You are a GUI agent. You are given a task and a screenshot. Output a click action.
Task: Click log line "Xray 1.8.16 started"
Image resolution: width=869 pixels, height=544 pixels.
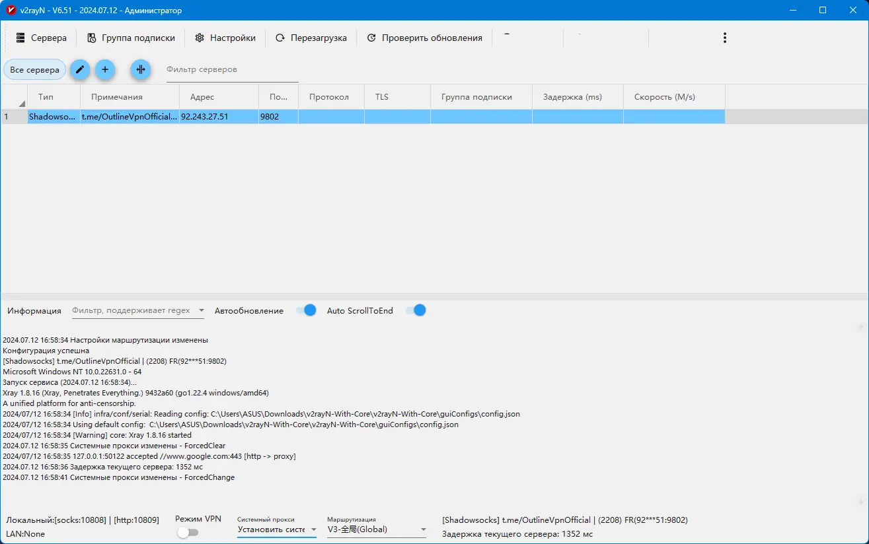point(97,435)
